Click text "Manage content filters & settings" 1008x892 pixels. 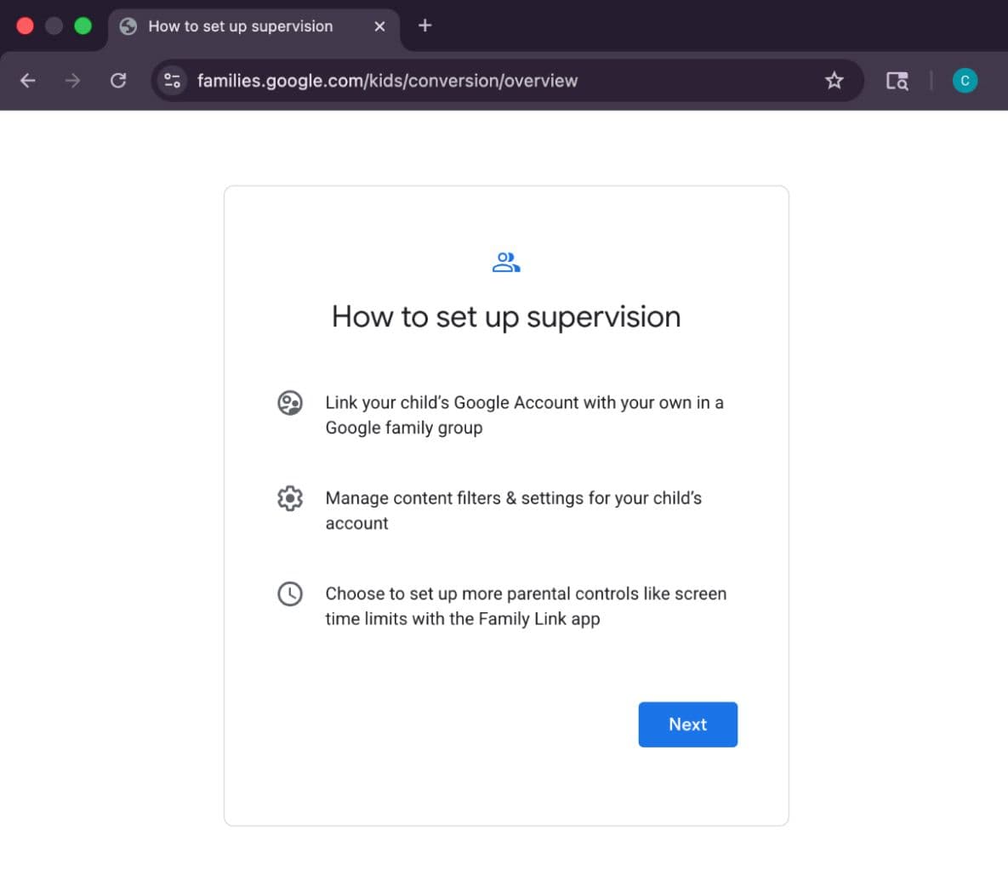click(454, 498)
